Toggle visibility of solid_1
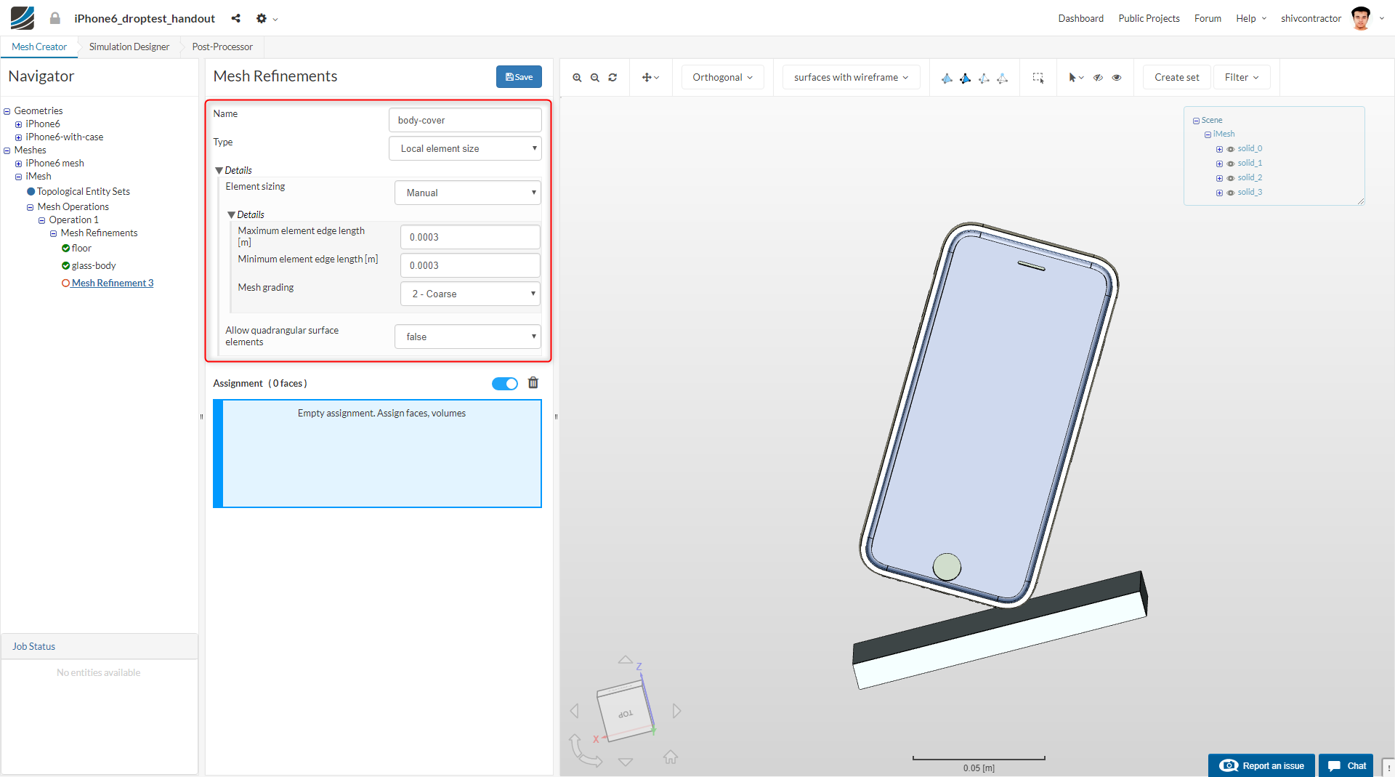The width and height of the screenshot is (1395, 777). (x=1231, y=164)
